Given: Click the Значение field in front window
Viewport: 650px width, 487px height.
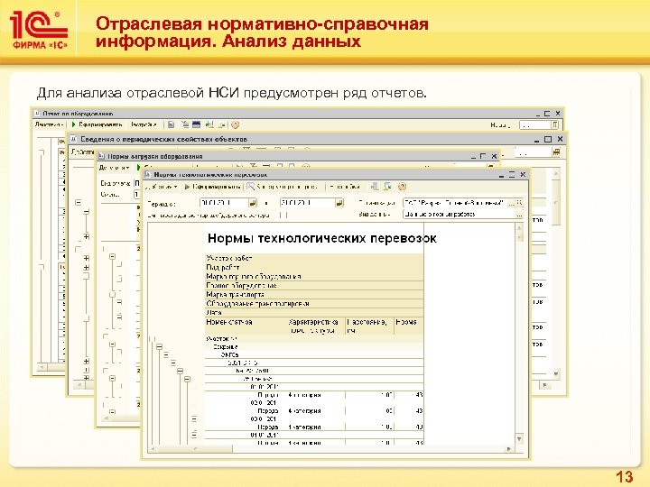Looking at the screenshot, I should [x=459, y=215].
